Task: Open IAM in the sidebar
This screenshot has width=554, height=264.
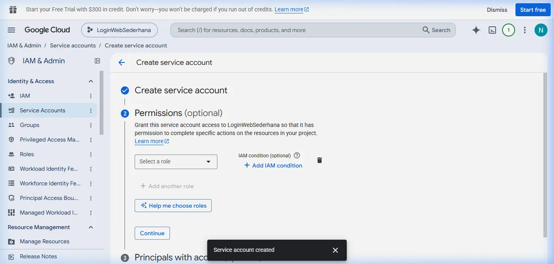Action: 48,96
